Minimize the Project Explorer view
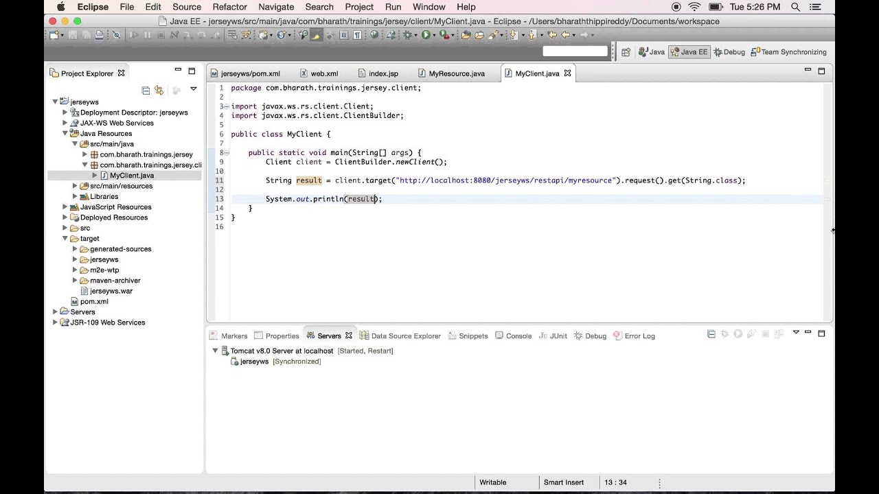 click(x=178, y=70)
